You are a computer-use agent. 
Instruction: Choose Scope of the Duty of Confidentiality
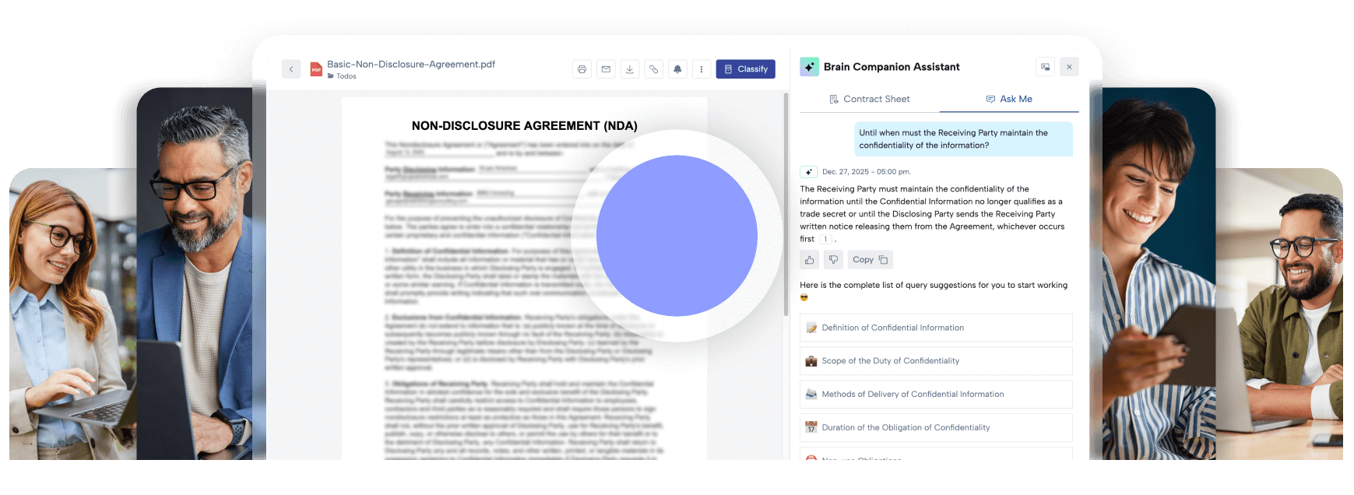point(935,361)
